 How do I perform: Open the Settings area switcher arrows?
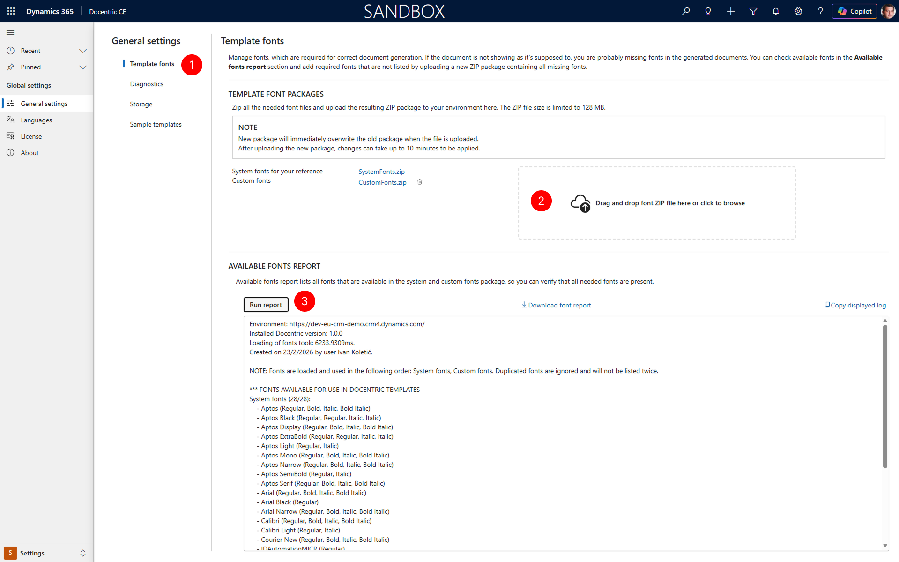[x=83, y=553]
